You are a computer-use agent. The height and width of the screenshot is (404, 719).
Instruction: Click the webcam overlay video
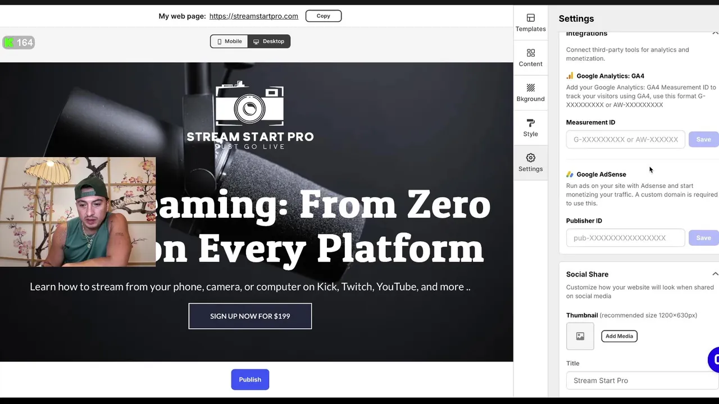[x=78, y=212]
